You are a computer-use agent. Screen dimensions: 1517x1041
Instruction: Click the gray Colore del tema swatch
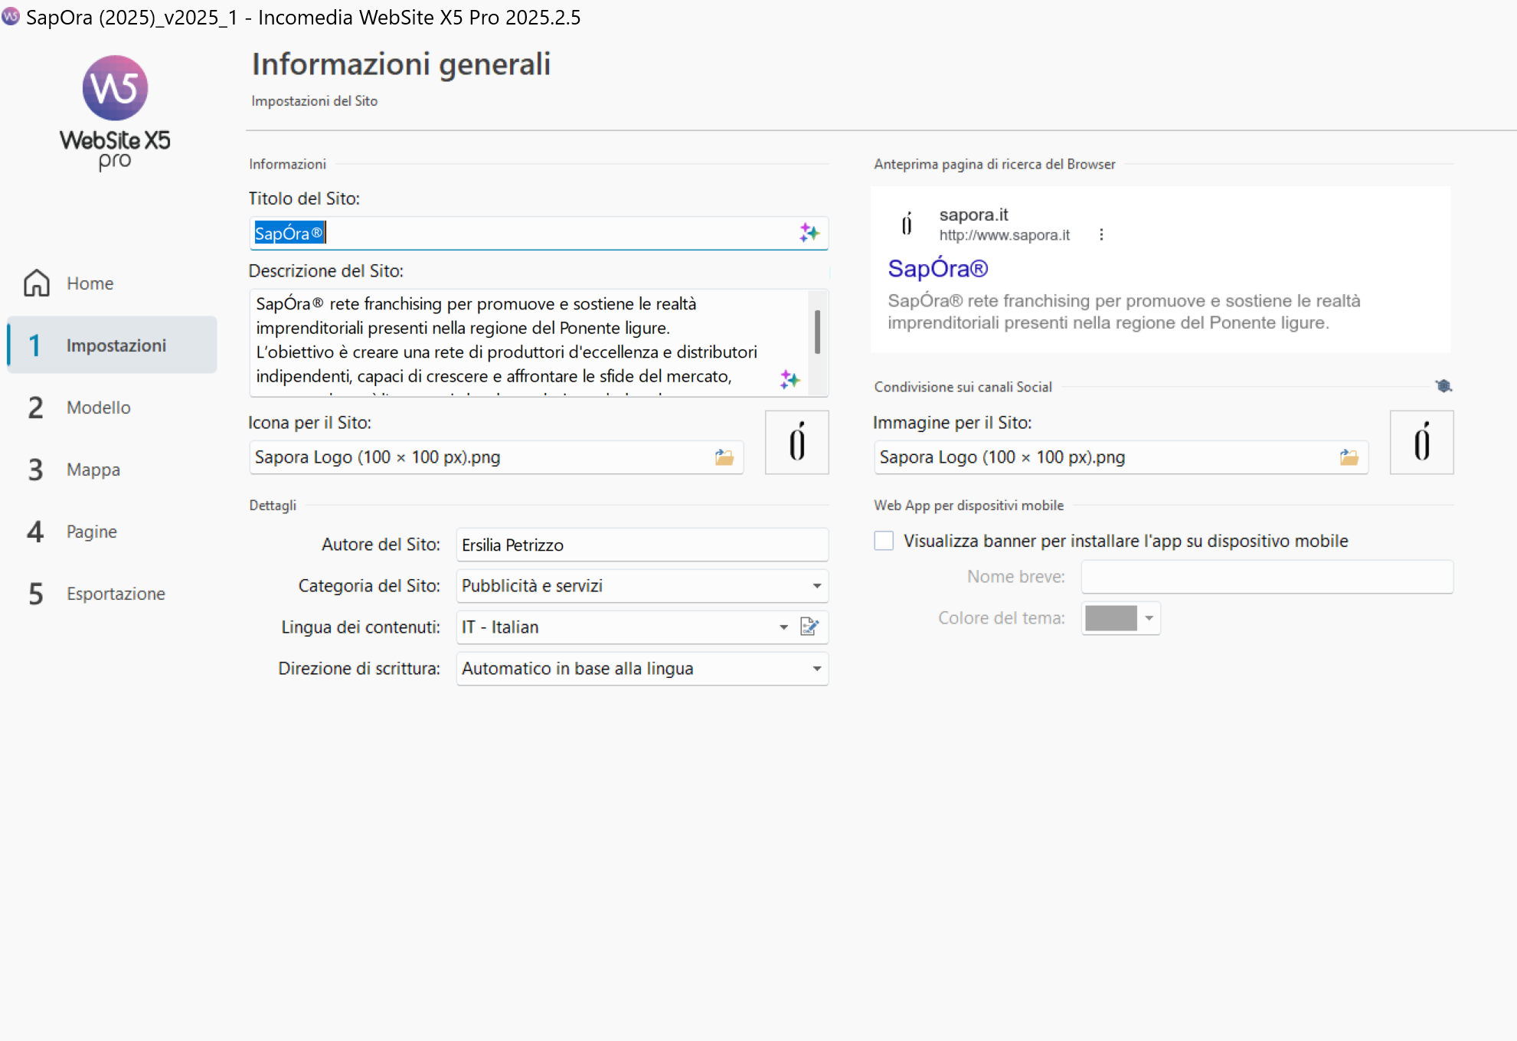point(1111,618)
